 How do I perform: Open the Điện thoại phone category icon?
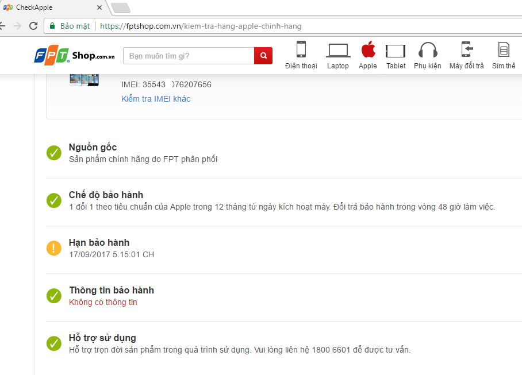301,49
